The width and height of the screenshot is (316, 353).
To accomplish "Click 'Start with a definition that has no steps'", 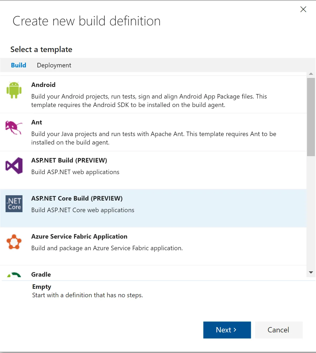I will [x=88, y=295].
